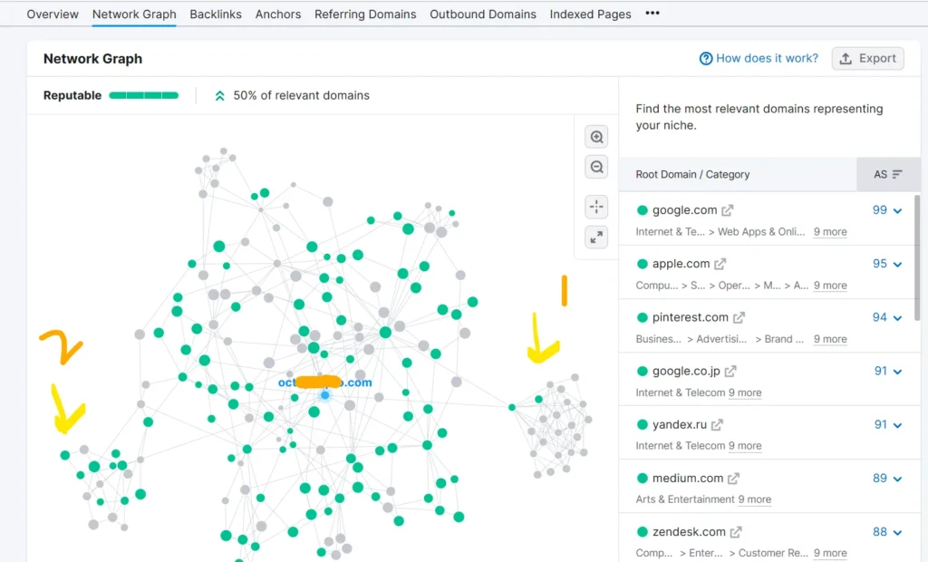
Task: Open the Referring Domains tab
Action: (x=365, y=15)
